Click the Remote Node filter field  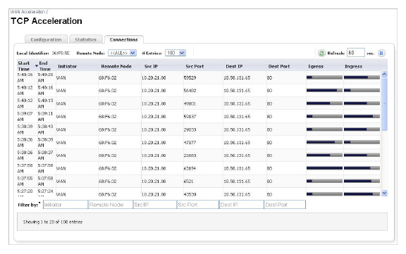tap(110, 205)
